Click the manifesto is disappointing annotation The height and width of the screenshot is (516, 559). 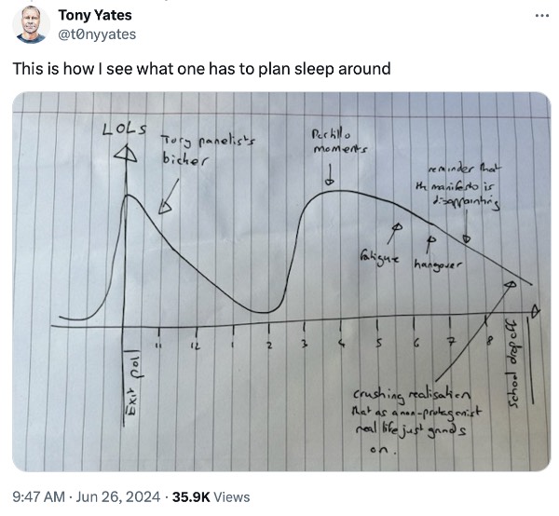pos(458,186)
